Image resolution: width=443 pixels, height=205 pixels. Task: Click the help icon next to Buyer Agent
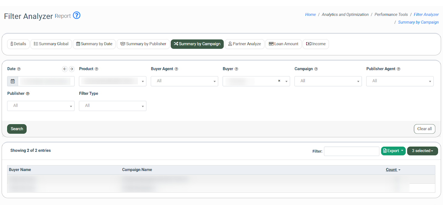click(176, 69)
